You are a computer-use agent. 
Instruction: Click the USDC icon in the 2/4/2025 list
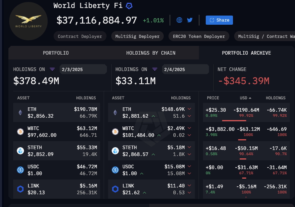pos(115,170)
